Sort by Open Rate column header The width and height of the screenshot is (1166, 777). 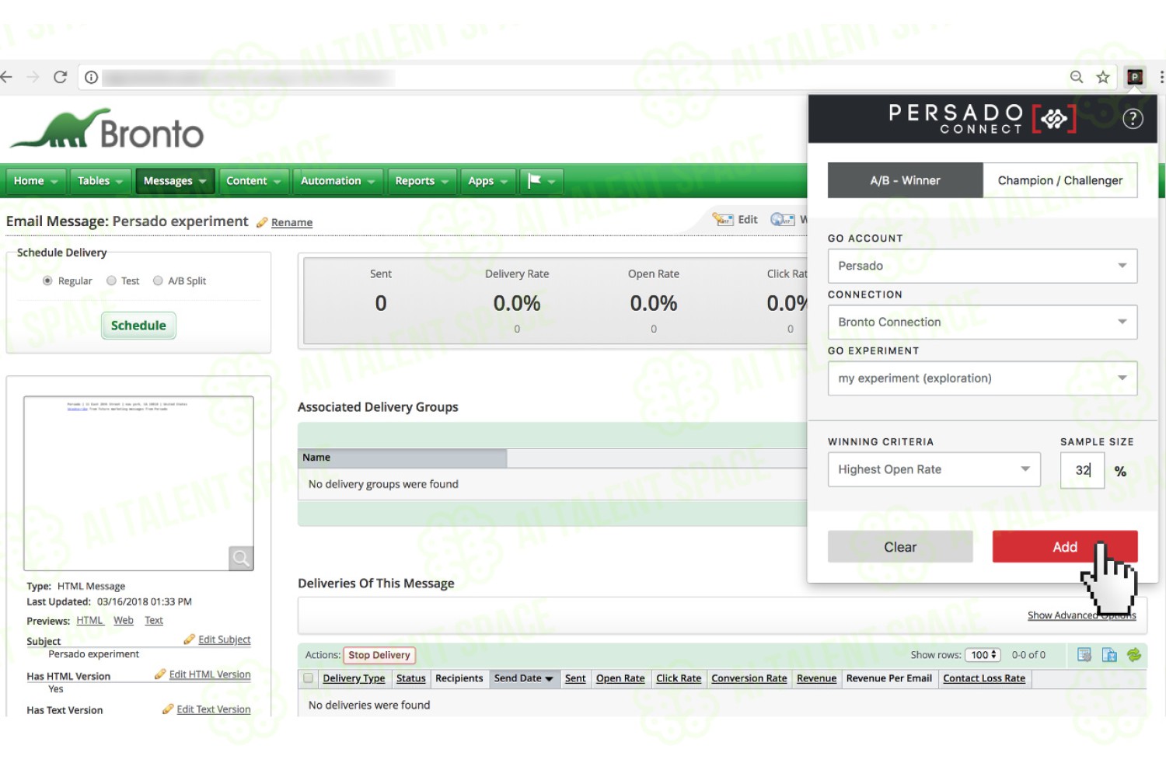[620, 678]
